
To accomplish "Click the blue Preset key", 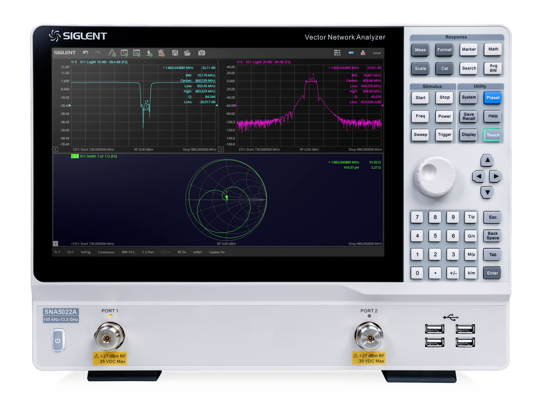I will click(x=493, y=98).
